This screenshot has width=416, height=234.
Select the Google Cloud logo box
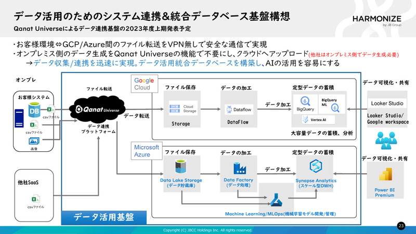tap(145, 84)
